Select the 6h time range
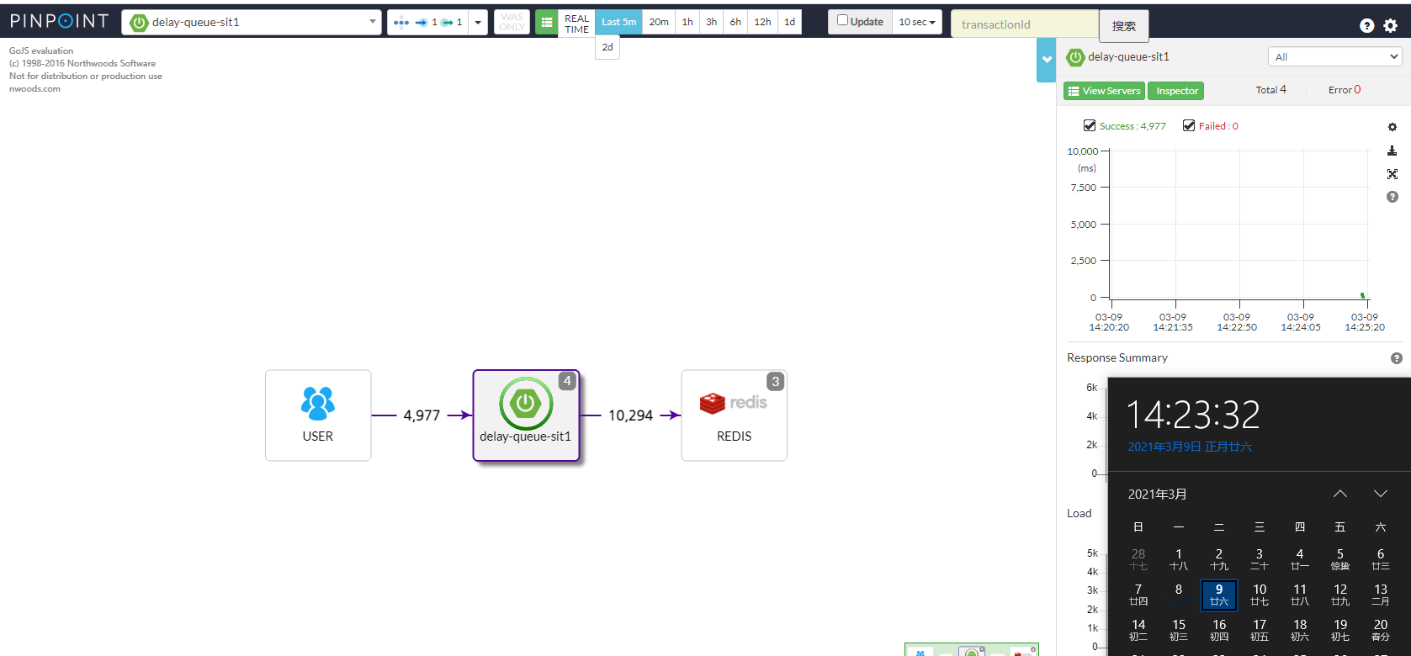 (735, 22)
